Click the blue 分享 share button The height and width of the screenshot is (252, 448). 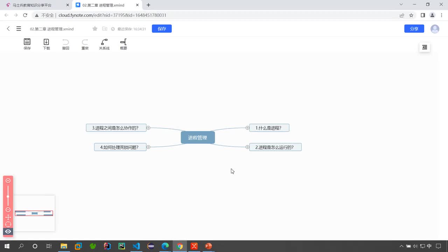(x=414, y=29)
